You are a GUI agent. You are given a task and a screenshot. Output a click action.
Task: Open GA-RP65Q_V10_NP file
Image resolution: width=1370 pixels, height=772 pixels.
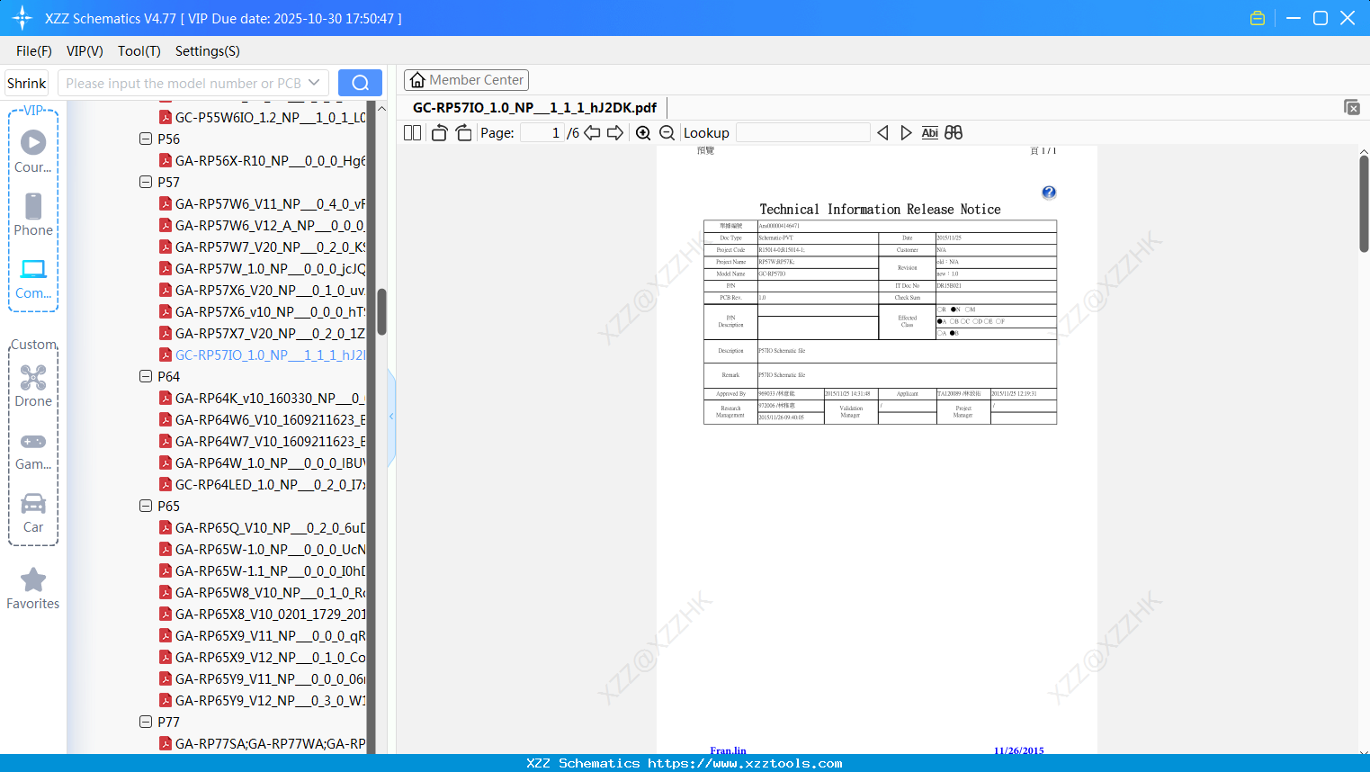(x=262, y=528)
